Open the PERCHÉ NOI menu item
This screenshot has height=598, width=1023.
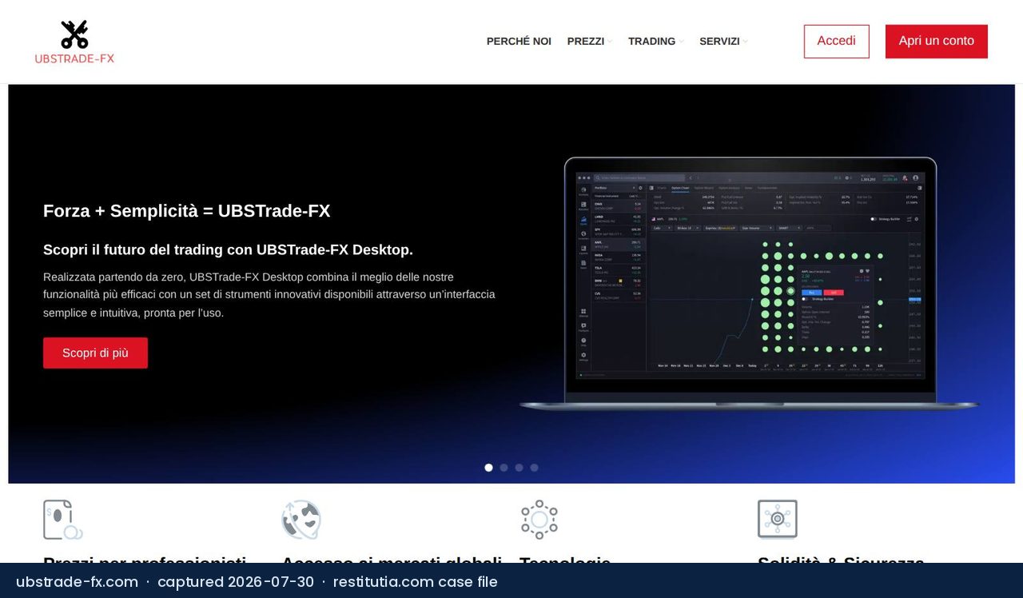point(519,42)
